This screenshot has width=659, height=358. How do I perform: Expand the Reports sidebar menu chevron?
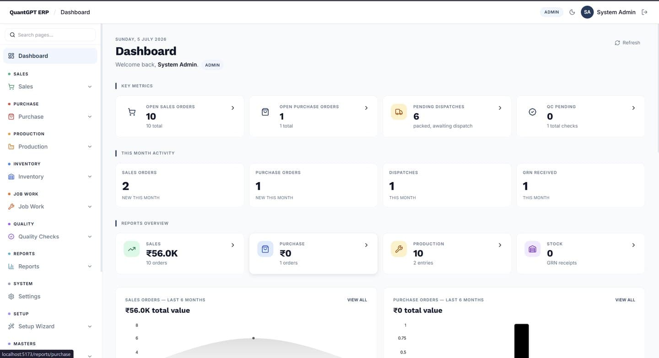pyautogui.click(x=90, y=267)
